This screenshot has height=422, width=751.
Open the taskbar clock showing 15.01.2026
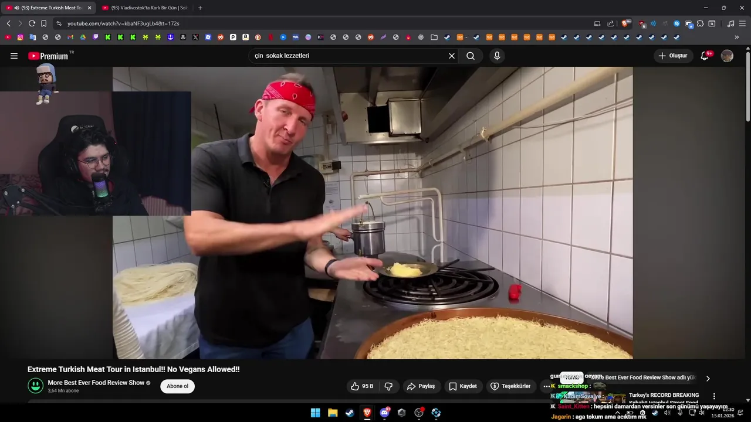[x=722, y=413]
